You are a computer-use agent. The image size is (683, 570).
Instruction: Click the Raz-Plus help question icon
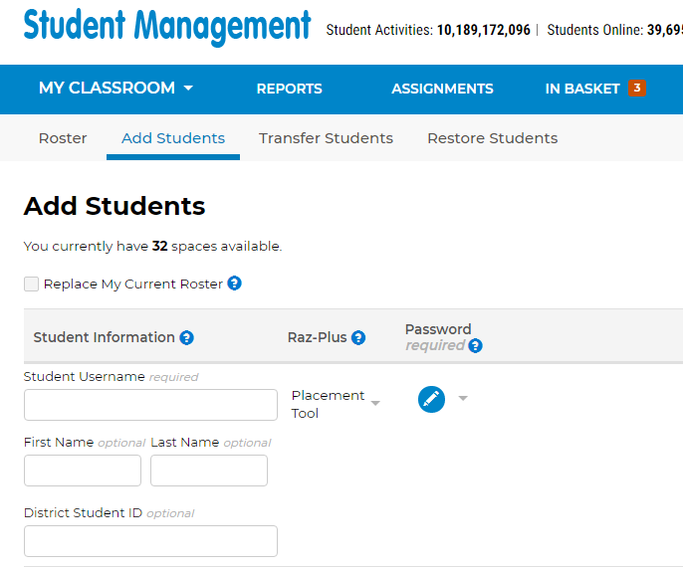pyautogui.click(x=358, y=337)
